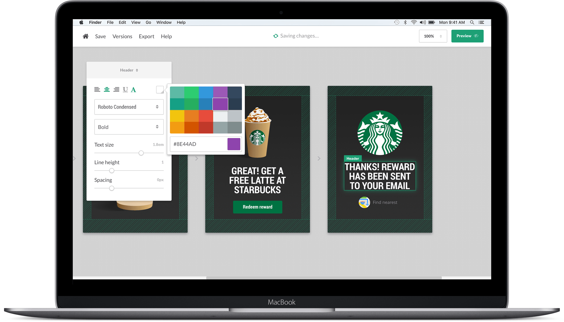Click the Apple logo menu
564x322 pixels.
point(81,22)
